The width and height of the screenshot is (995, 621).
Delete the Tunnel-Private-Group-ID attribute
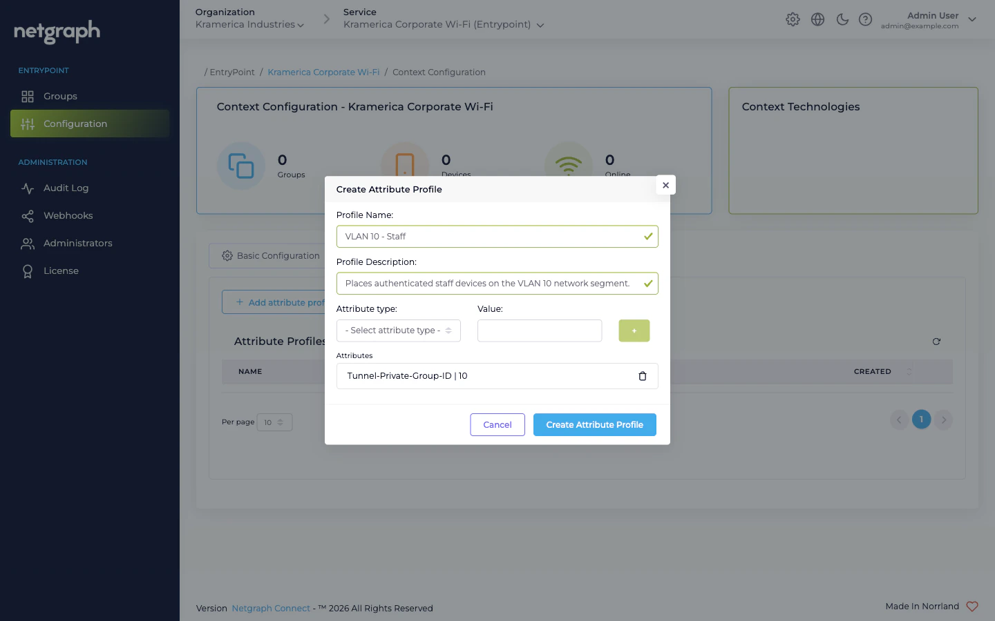[x=643, y=376]
